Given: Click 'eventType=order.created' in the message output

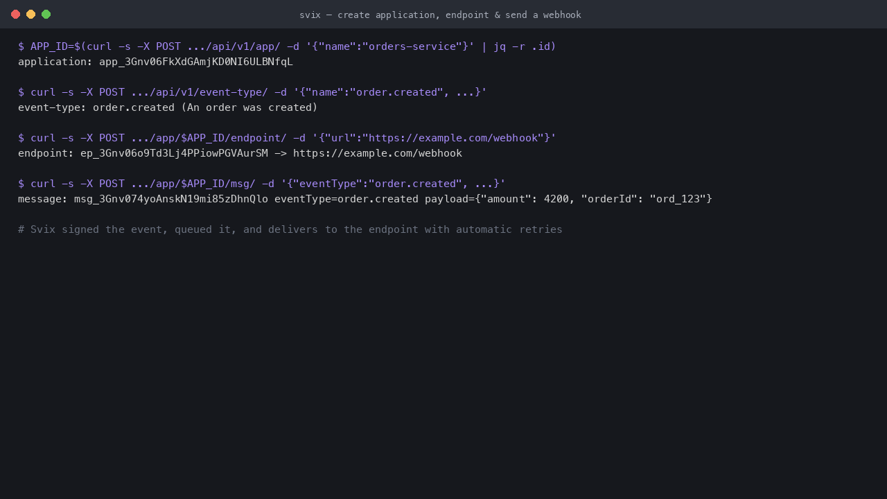Looking at the screenshot, I should 346,199.
